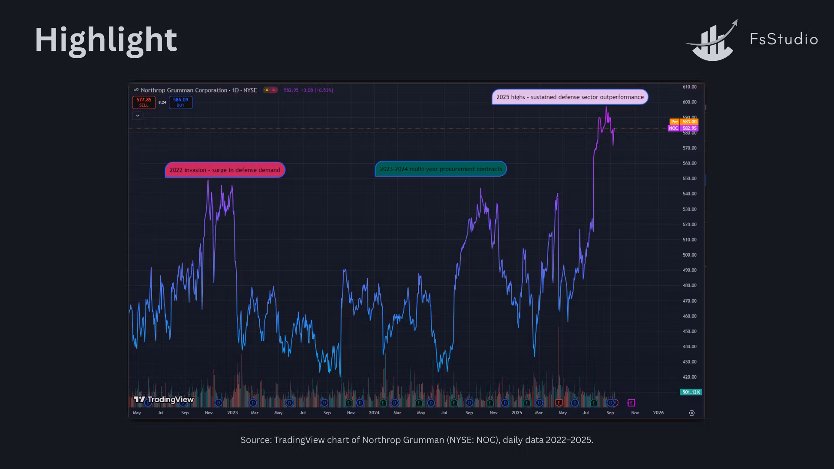
Task: Click the 901.13K volume label
Action: 691,392
